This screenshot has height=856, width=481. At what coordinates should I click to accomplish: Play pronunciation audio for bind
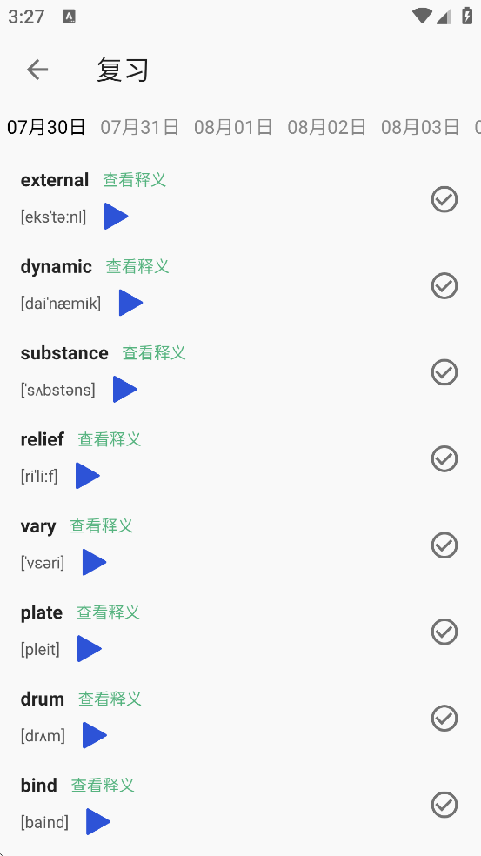[98, 821]
